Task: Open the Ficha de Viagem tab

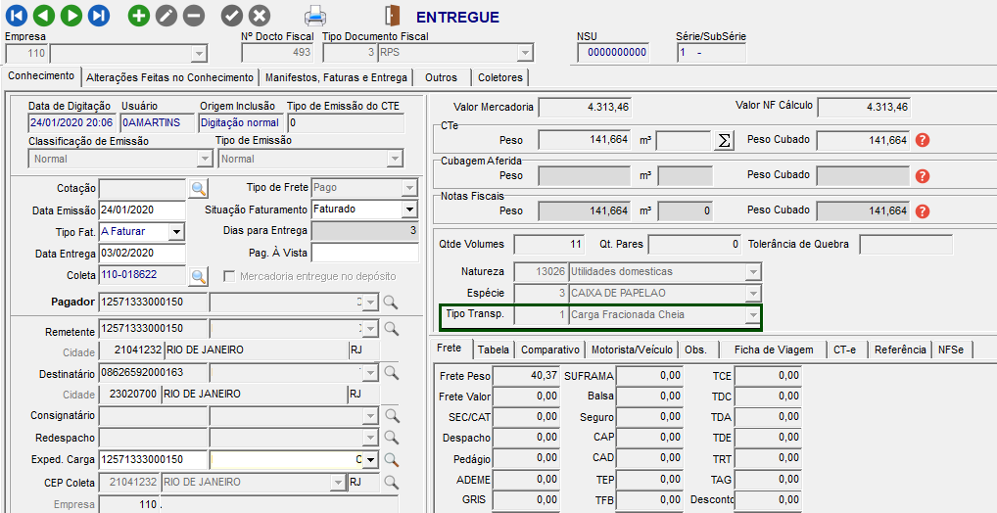Action: click(773, 350)
